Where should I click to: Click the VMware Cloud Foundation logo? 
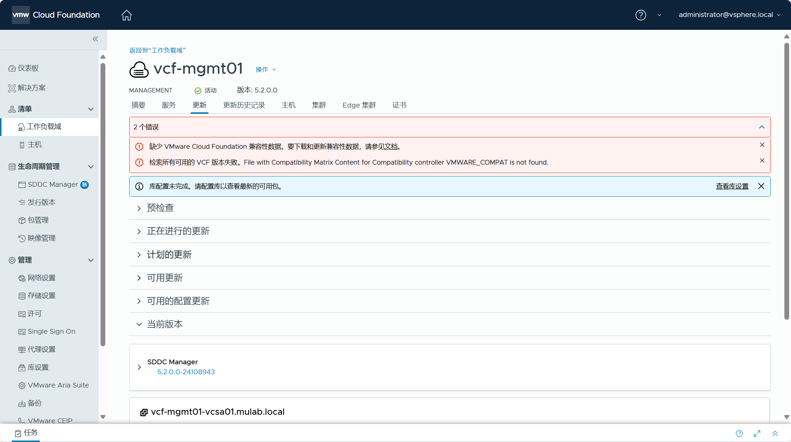56,15
